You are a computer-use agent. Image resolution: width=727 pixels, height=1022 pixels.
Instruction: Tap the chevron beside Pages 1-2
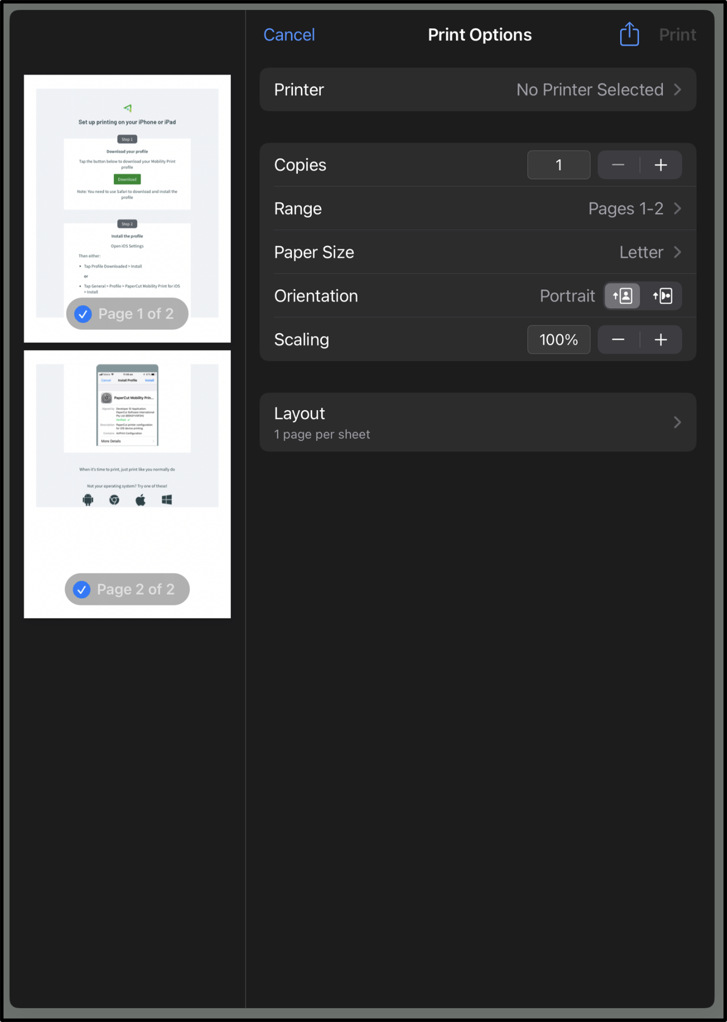[x=677, y=208]
